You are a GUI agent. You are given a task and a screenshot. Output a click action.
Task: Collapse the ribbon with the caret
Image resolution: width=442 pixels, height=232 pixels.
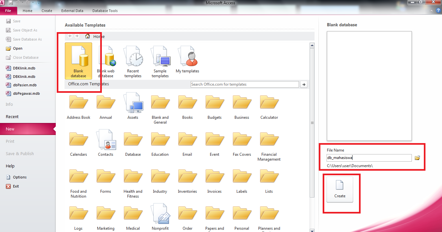coord(431,11)
